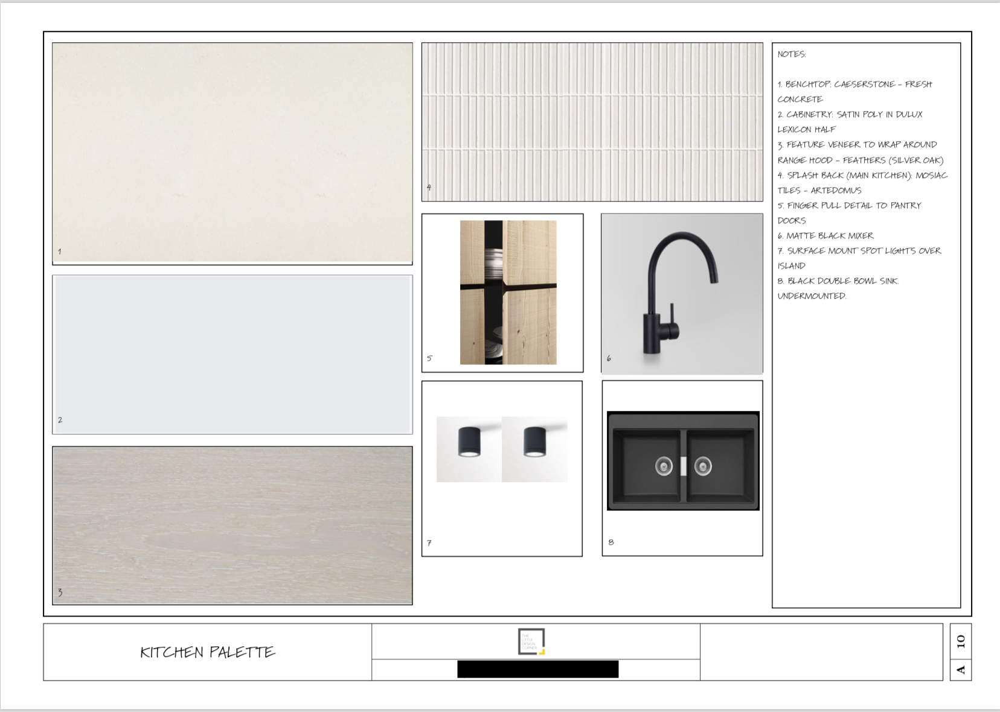
Task: Select the silver oak veneer sample numbered 3
Action: pos(232,526)
